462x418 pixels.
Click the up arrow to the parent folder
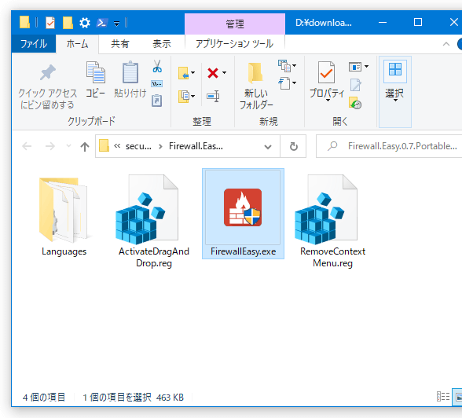click(x=85, y=146)
